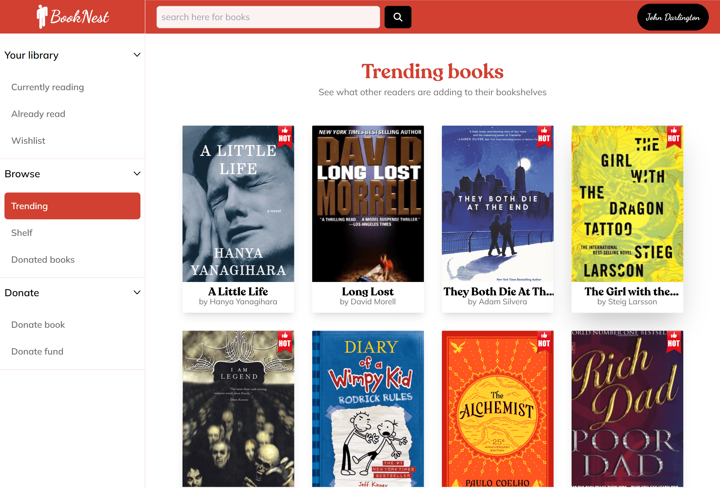Click HOT badge on Rich Dad Poor Dad
Image resolution: width=720 pixels, height=488 pixels.
coord(674,342)
